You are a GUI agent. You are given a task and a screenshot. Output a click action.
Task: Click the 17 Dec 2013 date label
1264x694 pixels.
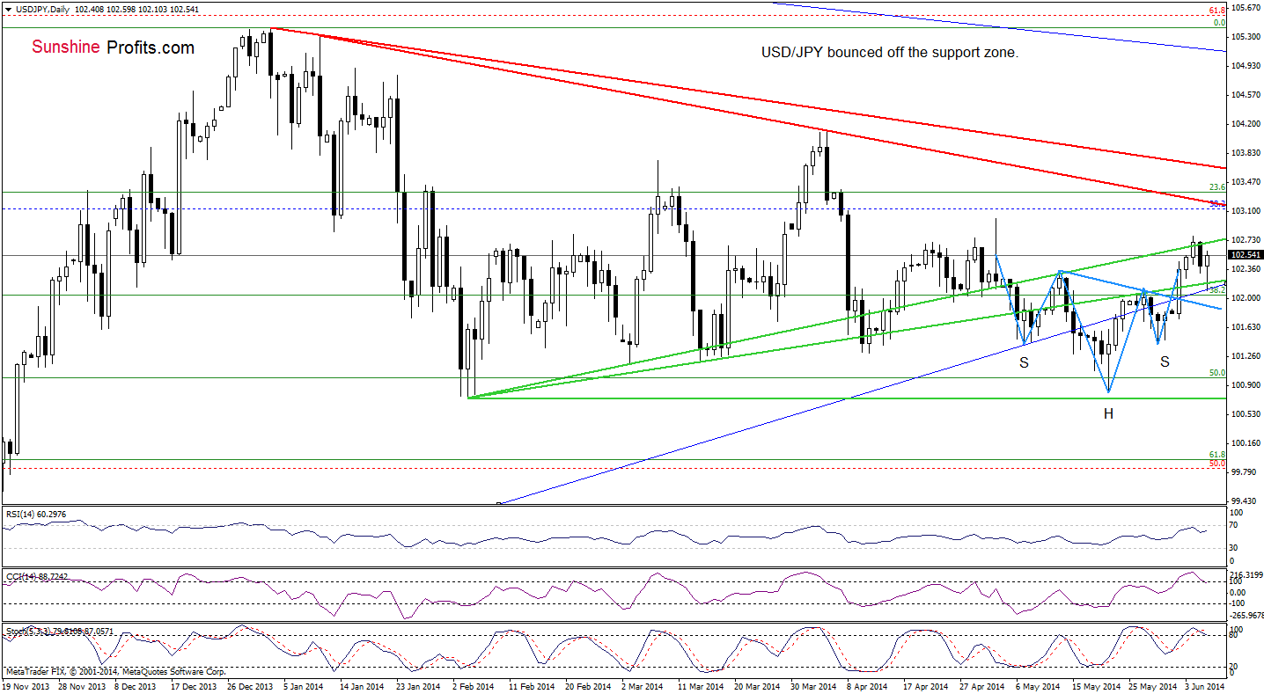pyautogui.click(x=195, y=685)
